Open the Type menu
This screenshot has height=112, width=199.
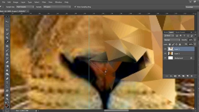tap(30, 2)
